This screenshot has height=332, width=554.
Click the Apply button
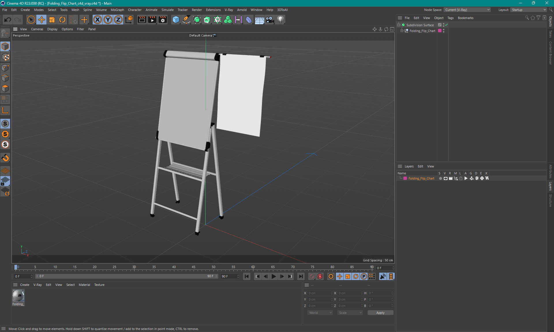tap(380, 313)
